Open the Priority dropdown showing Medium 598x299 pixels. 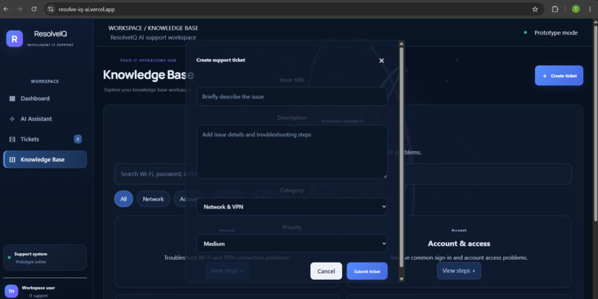pyautogui.click(x=292, y=243)
